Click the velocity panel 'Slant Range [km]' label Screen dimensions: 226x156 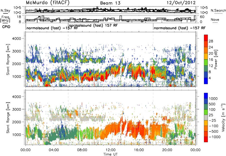click(8, 117)
